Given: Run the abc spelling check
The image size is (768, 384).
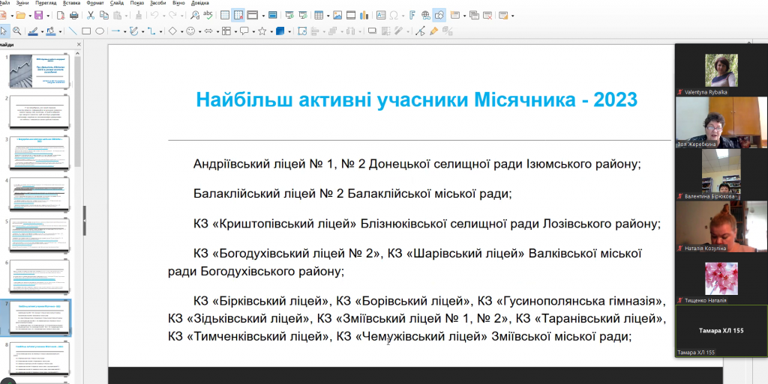Looking at the screenshot, I should pos(208,16).
